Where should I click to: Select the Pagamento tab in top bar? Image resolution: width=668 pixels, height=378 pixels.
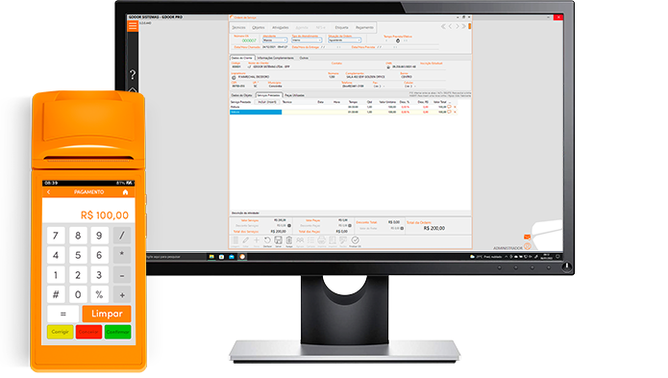(364, 28)
